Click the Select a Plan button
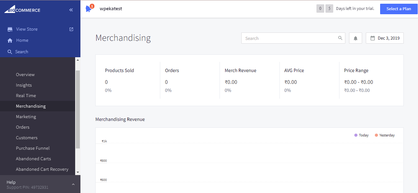Image resolution: width=418 pixels, height=193 pixels. tap(399, 9)
